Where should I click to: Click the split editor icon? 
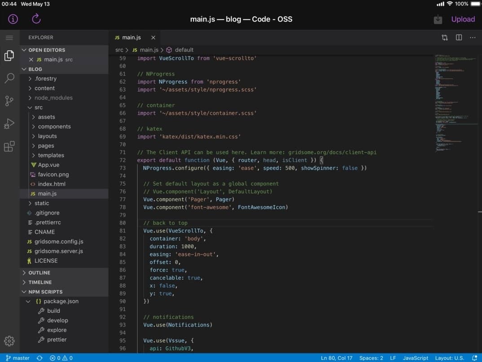coord(459,38)
